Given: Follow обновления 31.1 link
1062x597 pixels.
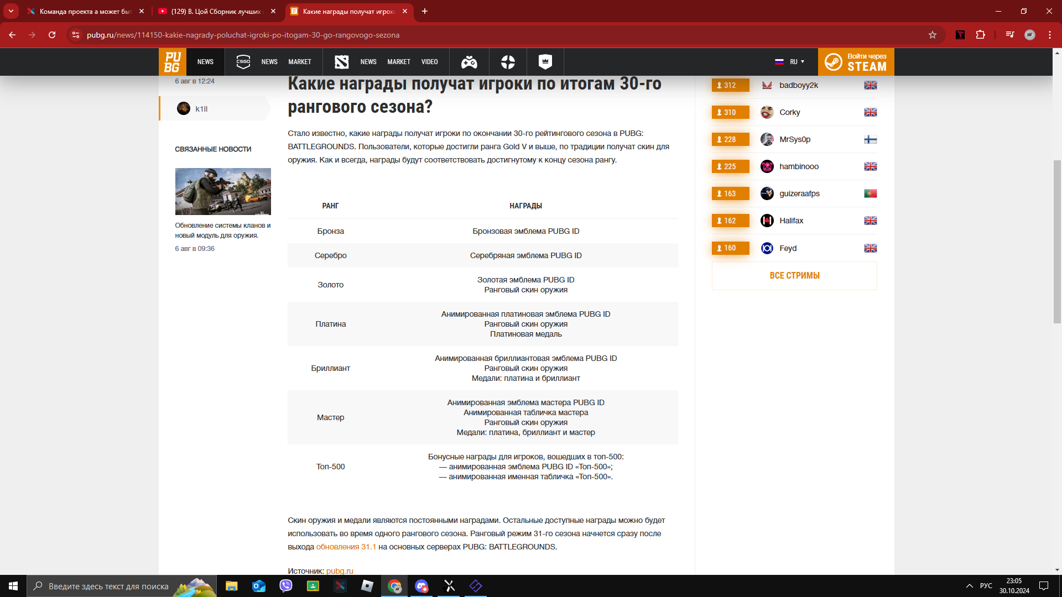Looking at the screenshot, I should [x=346, y=547].
